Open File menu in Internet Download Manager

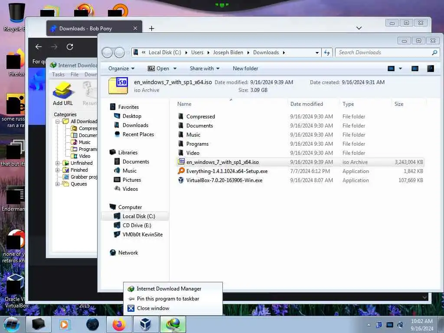pos(75,75)
